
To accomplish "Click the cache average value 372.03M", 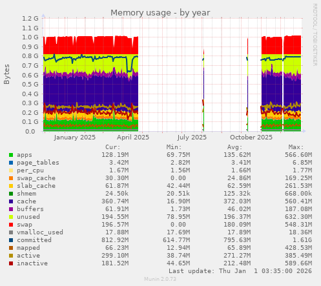I will [237, 201].
